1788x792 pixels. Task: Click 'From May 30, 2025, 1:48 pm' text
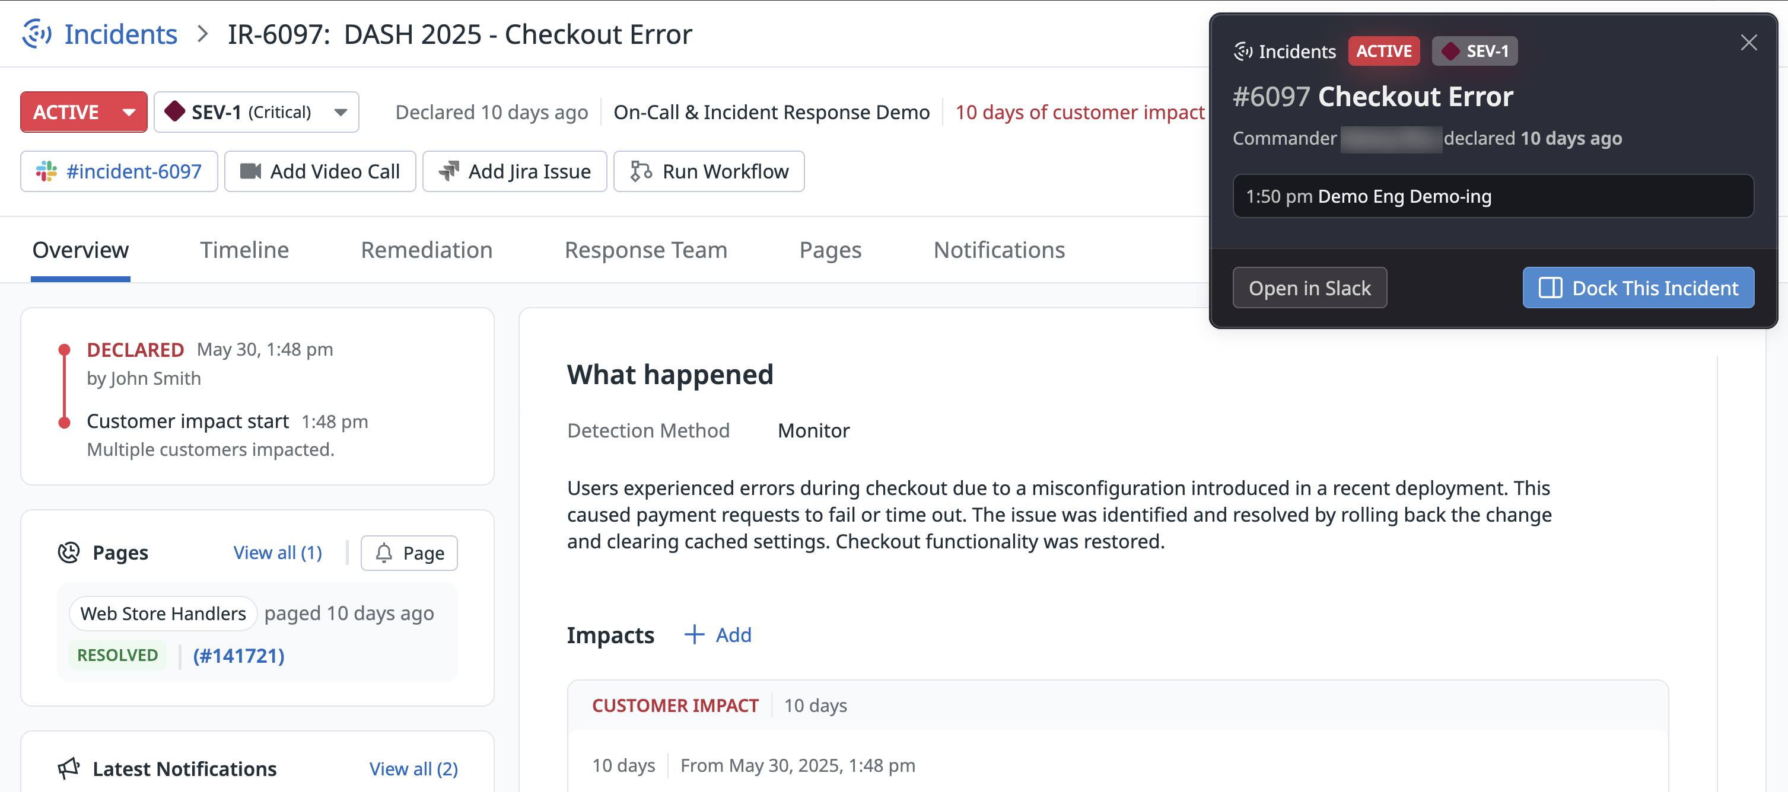[x=797, y=765]
